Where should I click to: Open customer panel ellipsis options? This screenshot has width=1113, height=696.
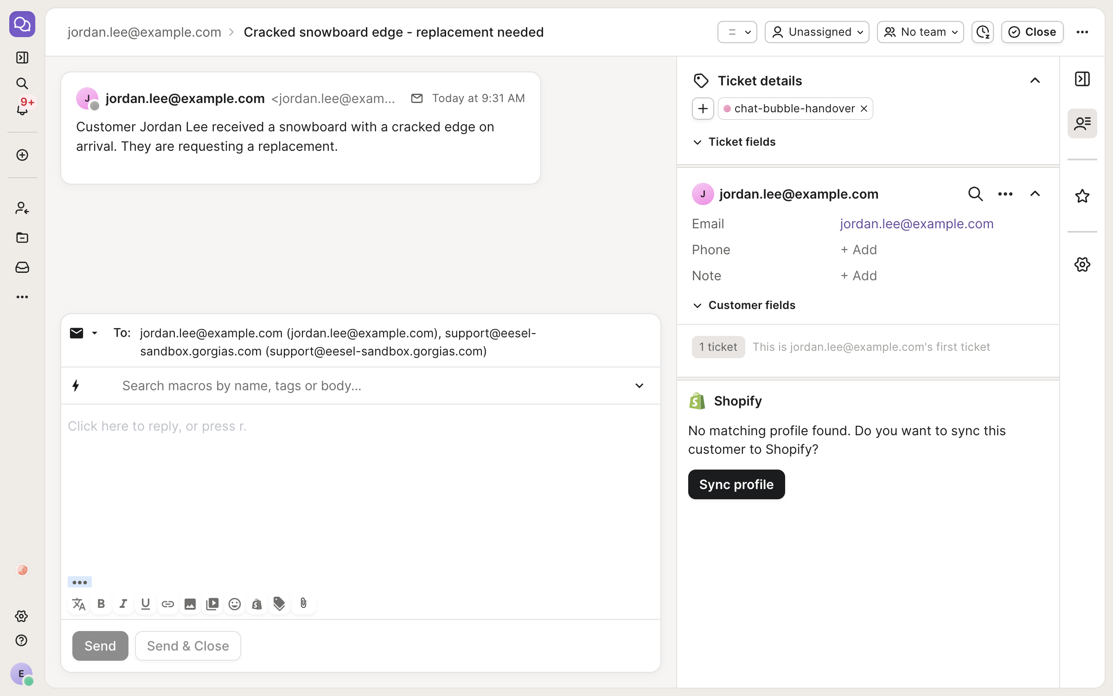[x=1005, y=194]
